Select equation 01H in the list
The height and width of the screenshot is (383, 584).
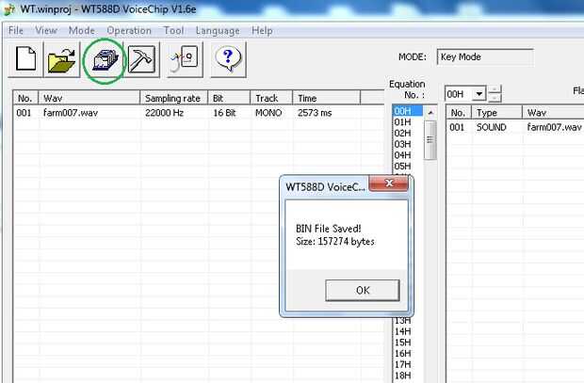click(408, 122)
